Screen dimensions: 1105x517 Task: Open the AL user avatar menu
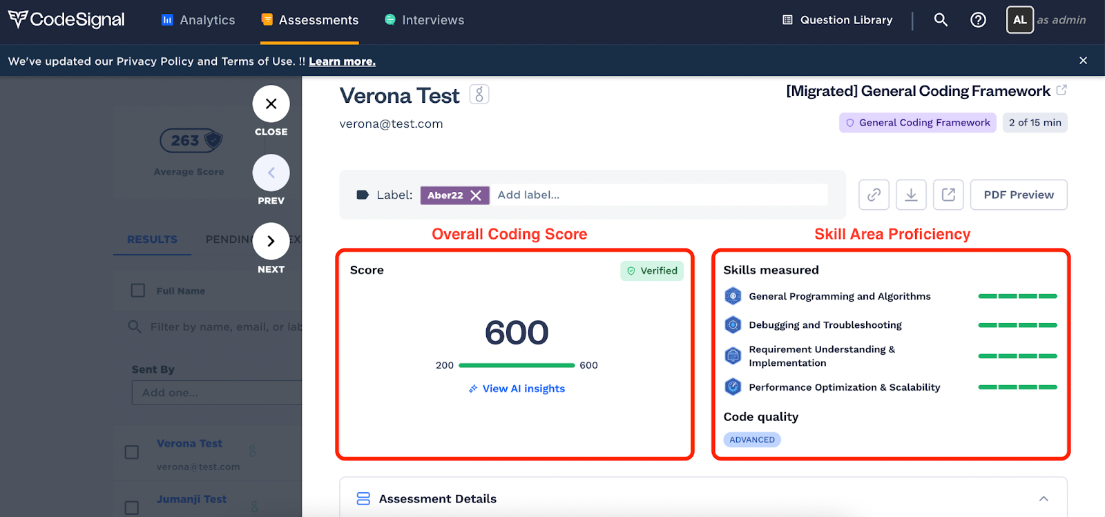(1019, 20)
